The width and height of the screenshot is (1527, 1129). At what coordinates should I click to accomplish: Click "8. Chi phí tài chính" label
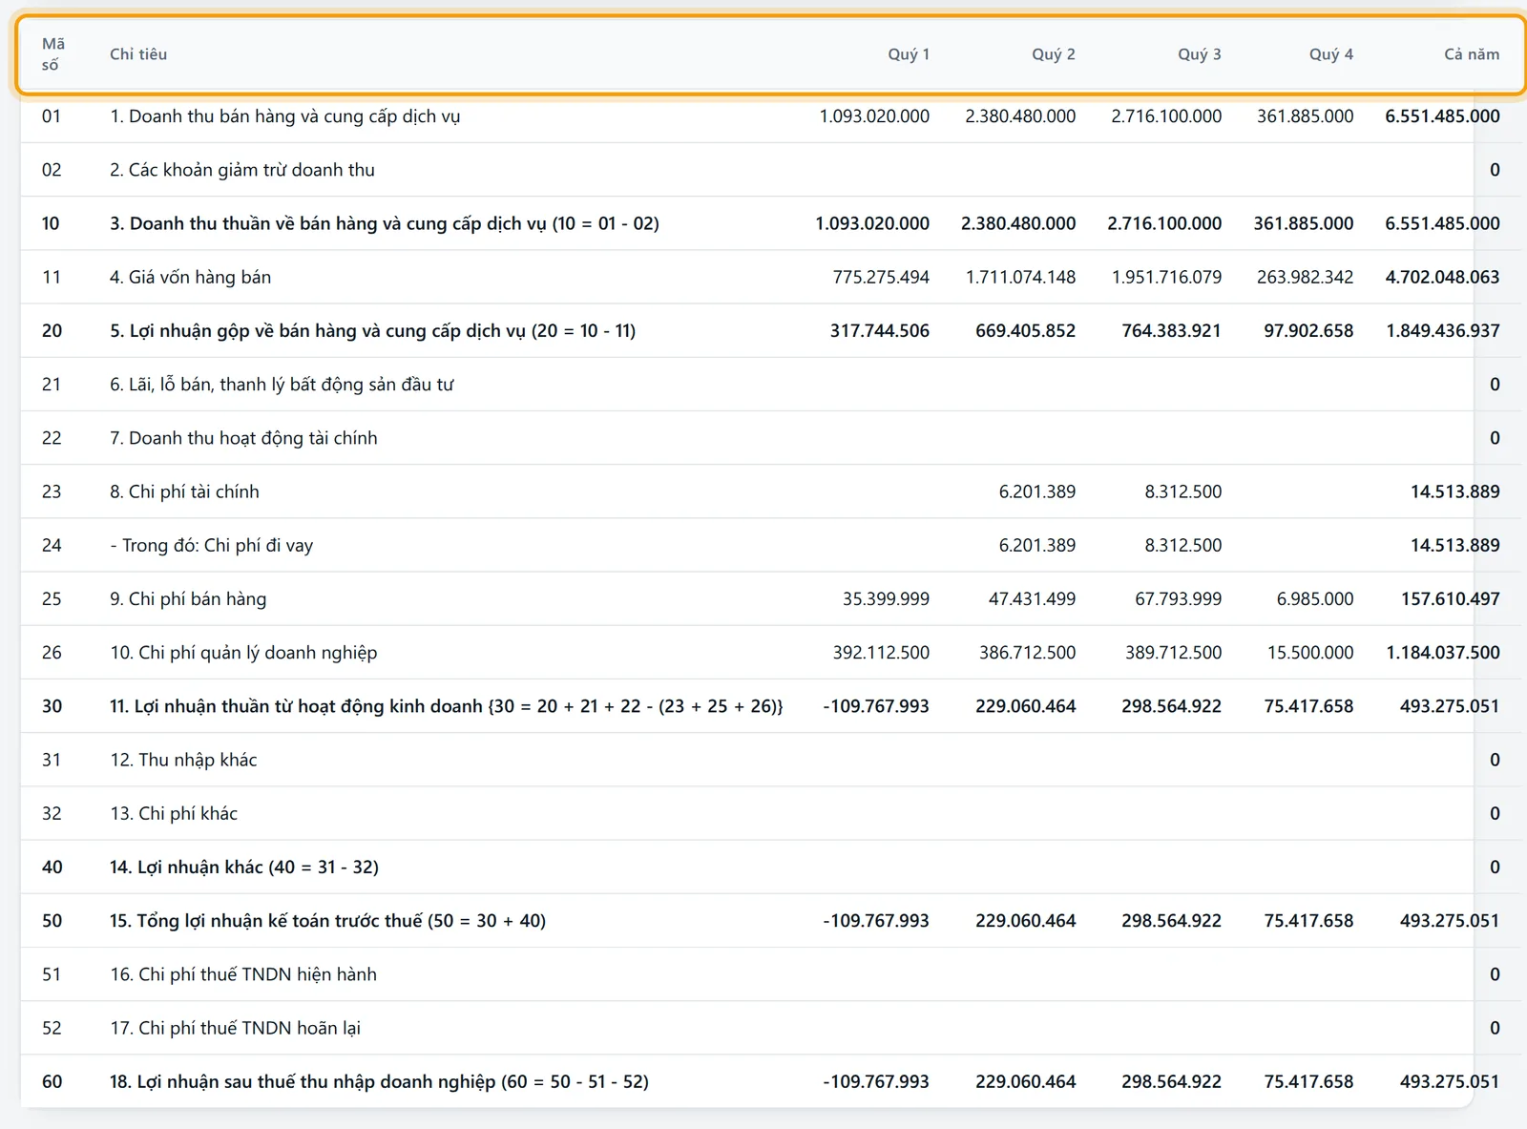click(184, 491)
